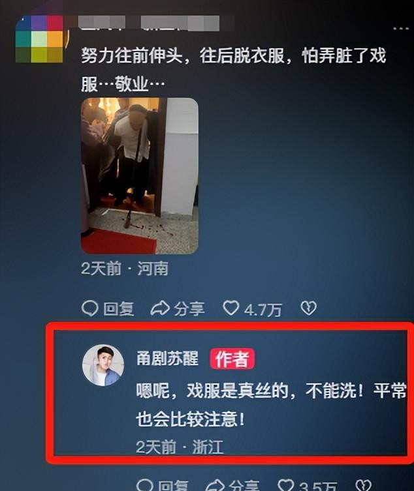Like the first comment with 4.7万 heart
This screenshot has height=491, width=414.
(231, 308)
